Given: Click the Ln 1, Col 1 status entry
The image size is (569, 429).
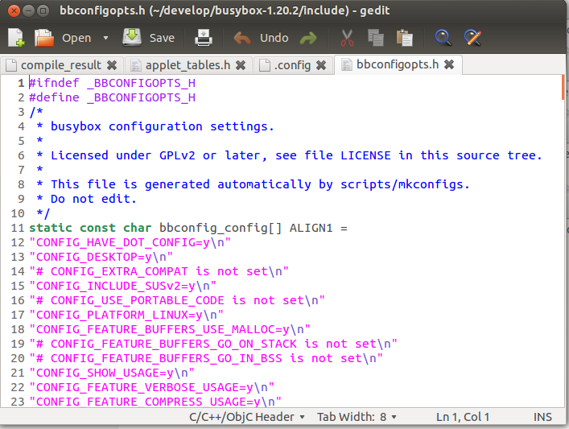Looking at the screenshot, I should tap(463, 417).
